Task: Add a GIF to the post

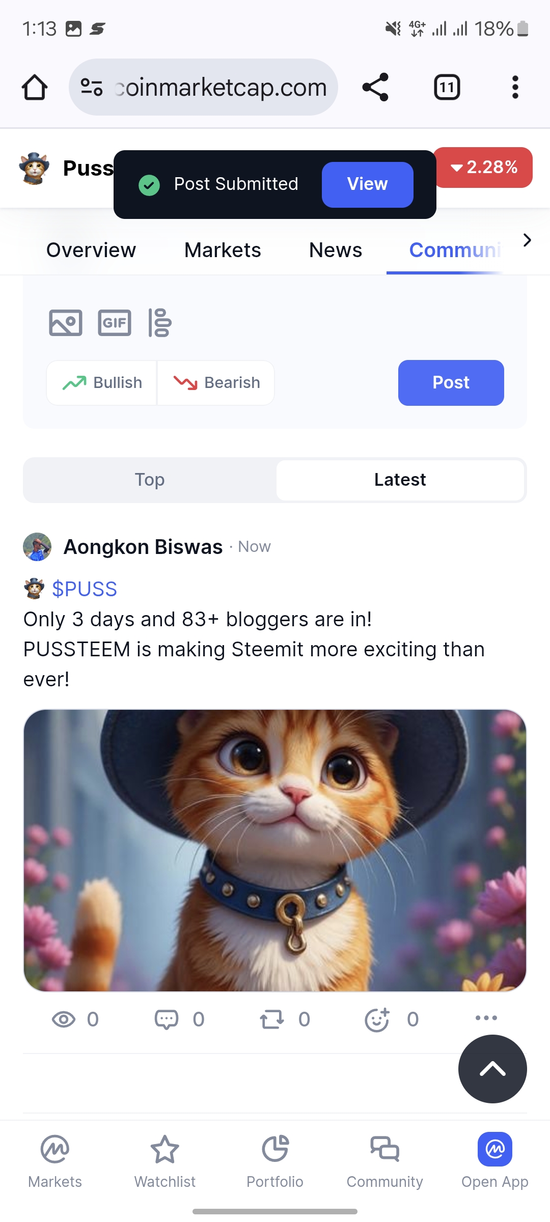Action: [x=115, y=323]
